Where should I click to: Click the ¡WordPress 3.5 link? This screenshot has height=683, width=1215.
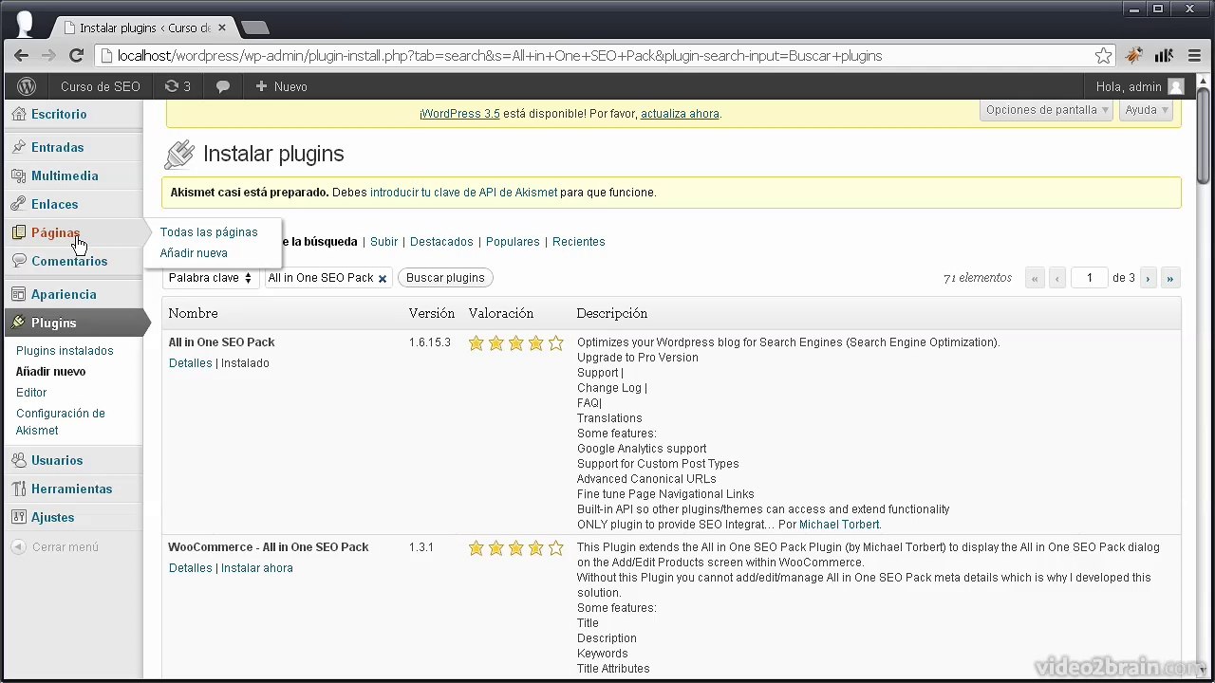pos(459,114)
